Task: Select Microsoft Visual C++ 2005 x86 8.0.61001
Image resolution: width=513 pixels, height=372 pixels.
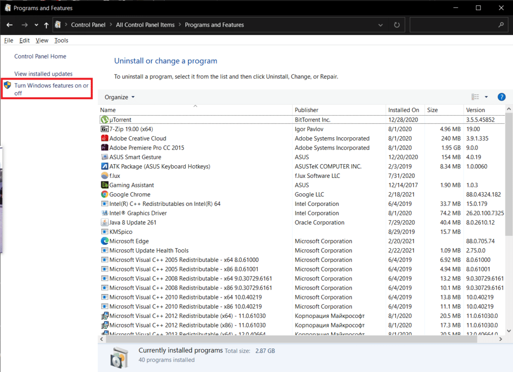Action: [302, 269]
